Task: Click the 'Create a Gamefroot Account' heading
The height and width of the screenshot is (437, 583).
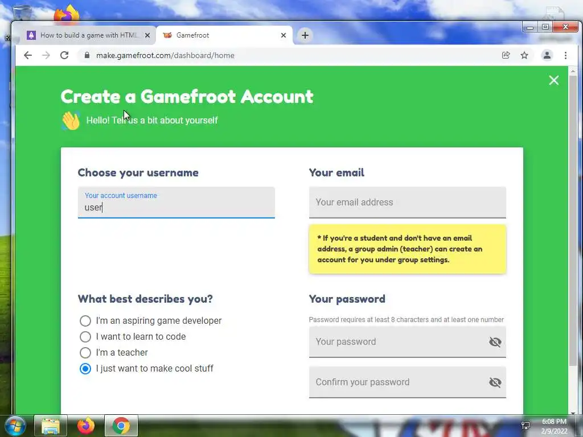Action: 187,97
